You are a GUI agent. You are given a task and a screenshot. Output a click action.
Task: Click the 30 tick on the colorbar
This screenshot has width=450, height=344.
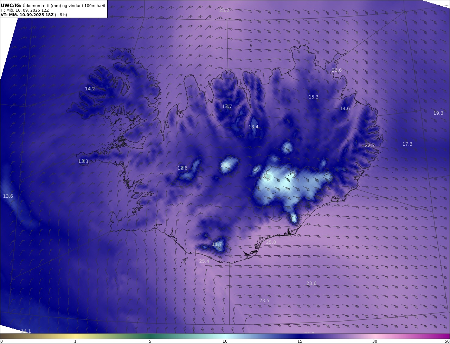[375, 341]
